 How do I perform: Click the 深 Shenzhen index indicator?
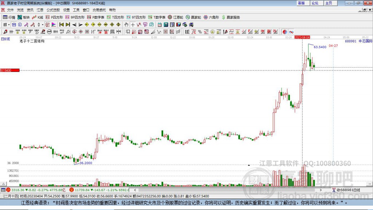coord(71,190)
